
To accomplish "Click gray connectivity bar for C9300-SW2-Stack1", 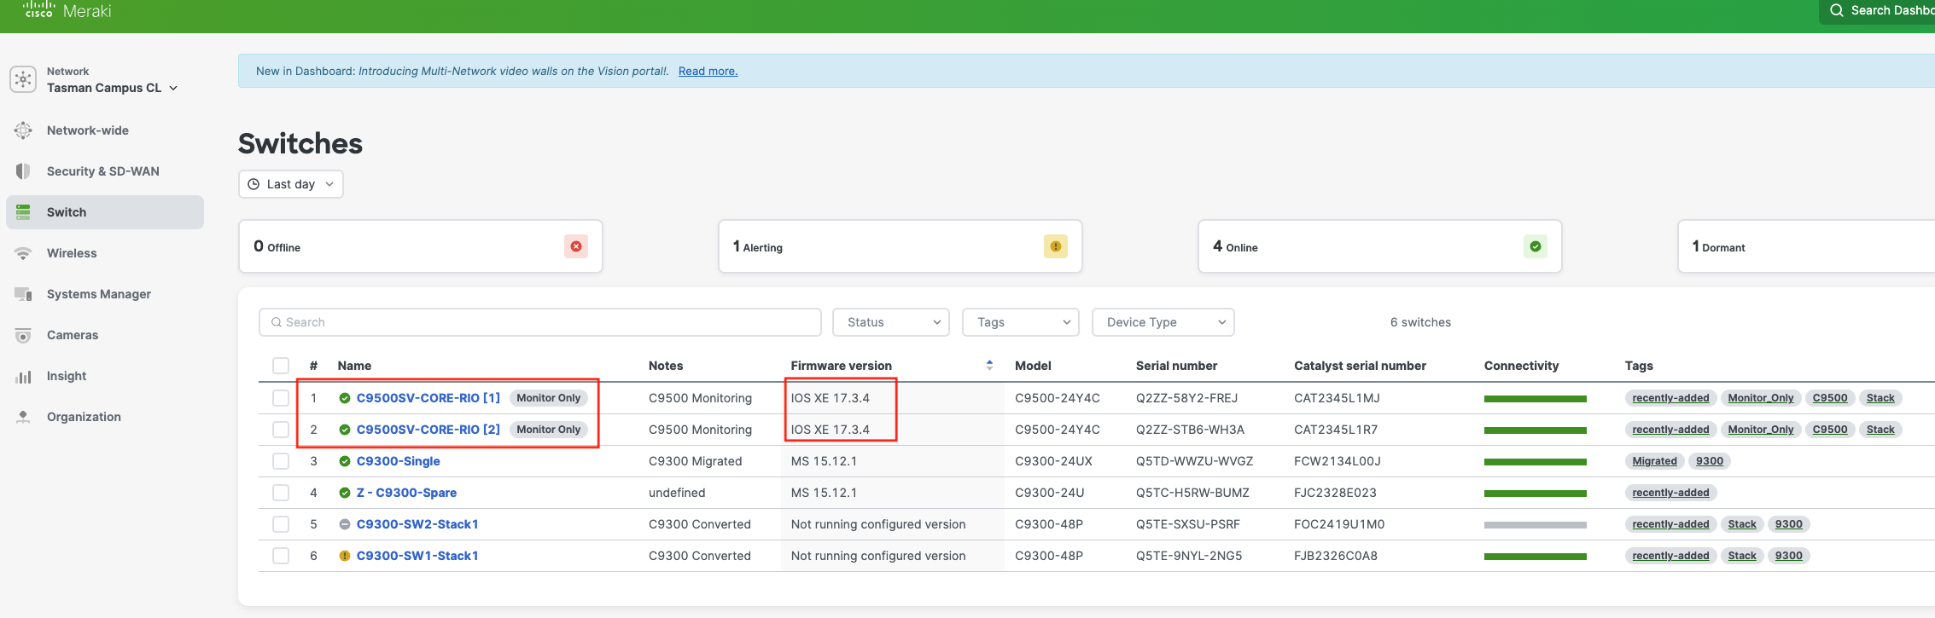I will point(1536,525).
